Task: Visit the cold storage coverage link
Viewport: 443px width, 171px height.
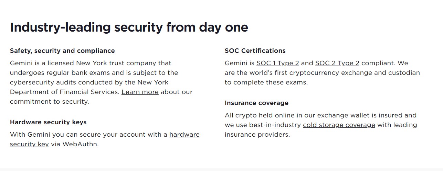Action: tap(339, 125)
